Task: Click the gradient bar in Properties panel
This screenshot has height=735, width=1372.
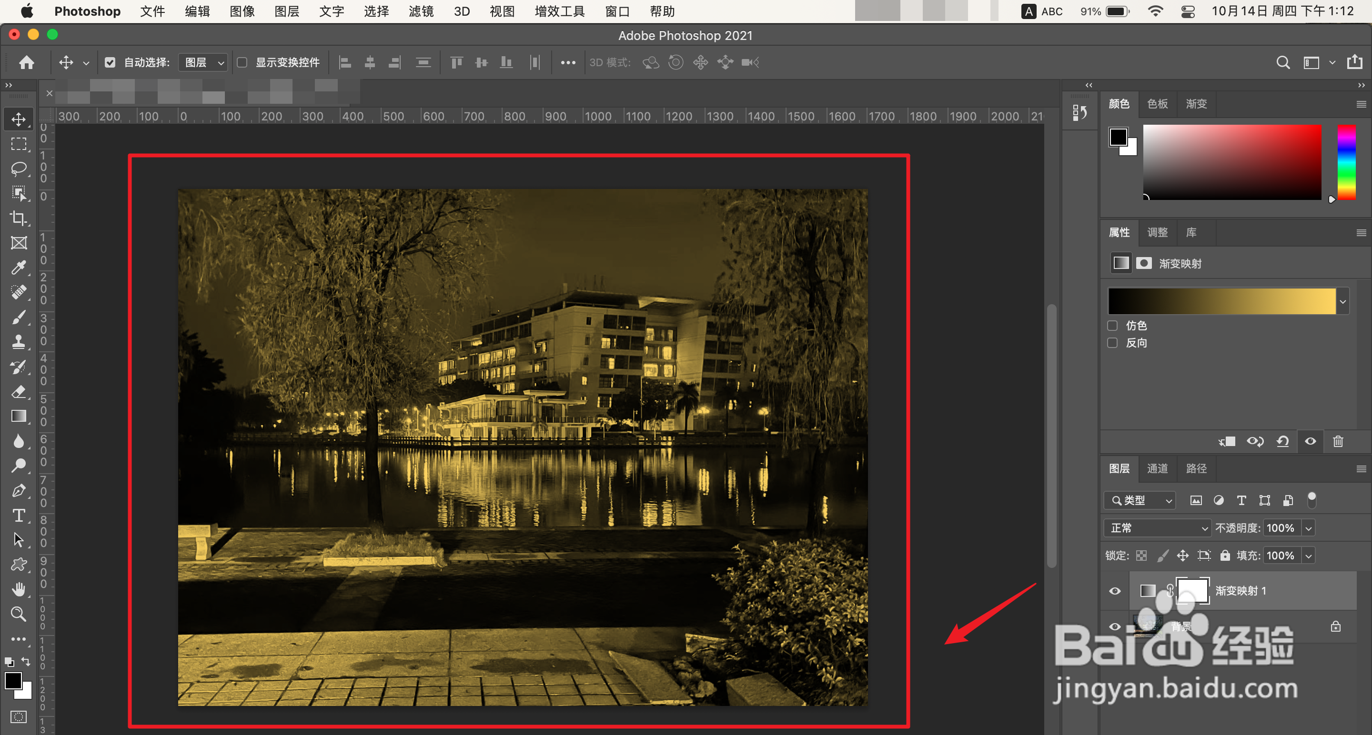Action: pyautogui.click(x=1221, y=302)
